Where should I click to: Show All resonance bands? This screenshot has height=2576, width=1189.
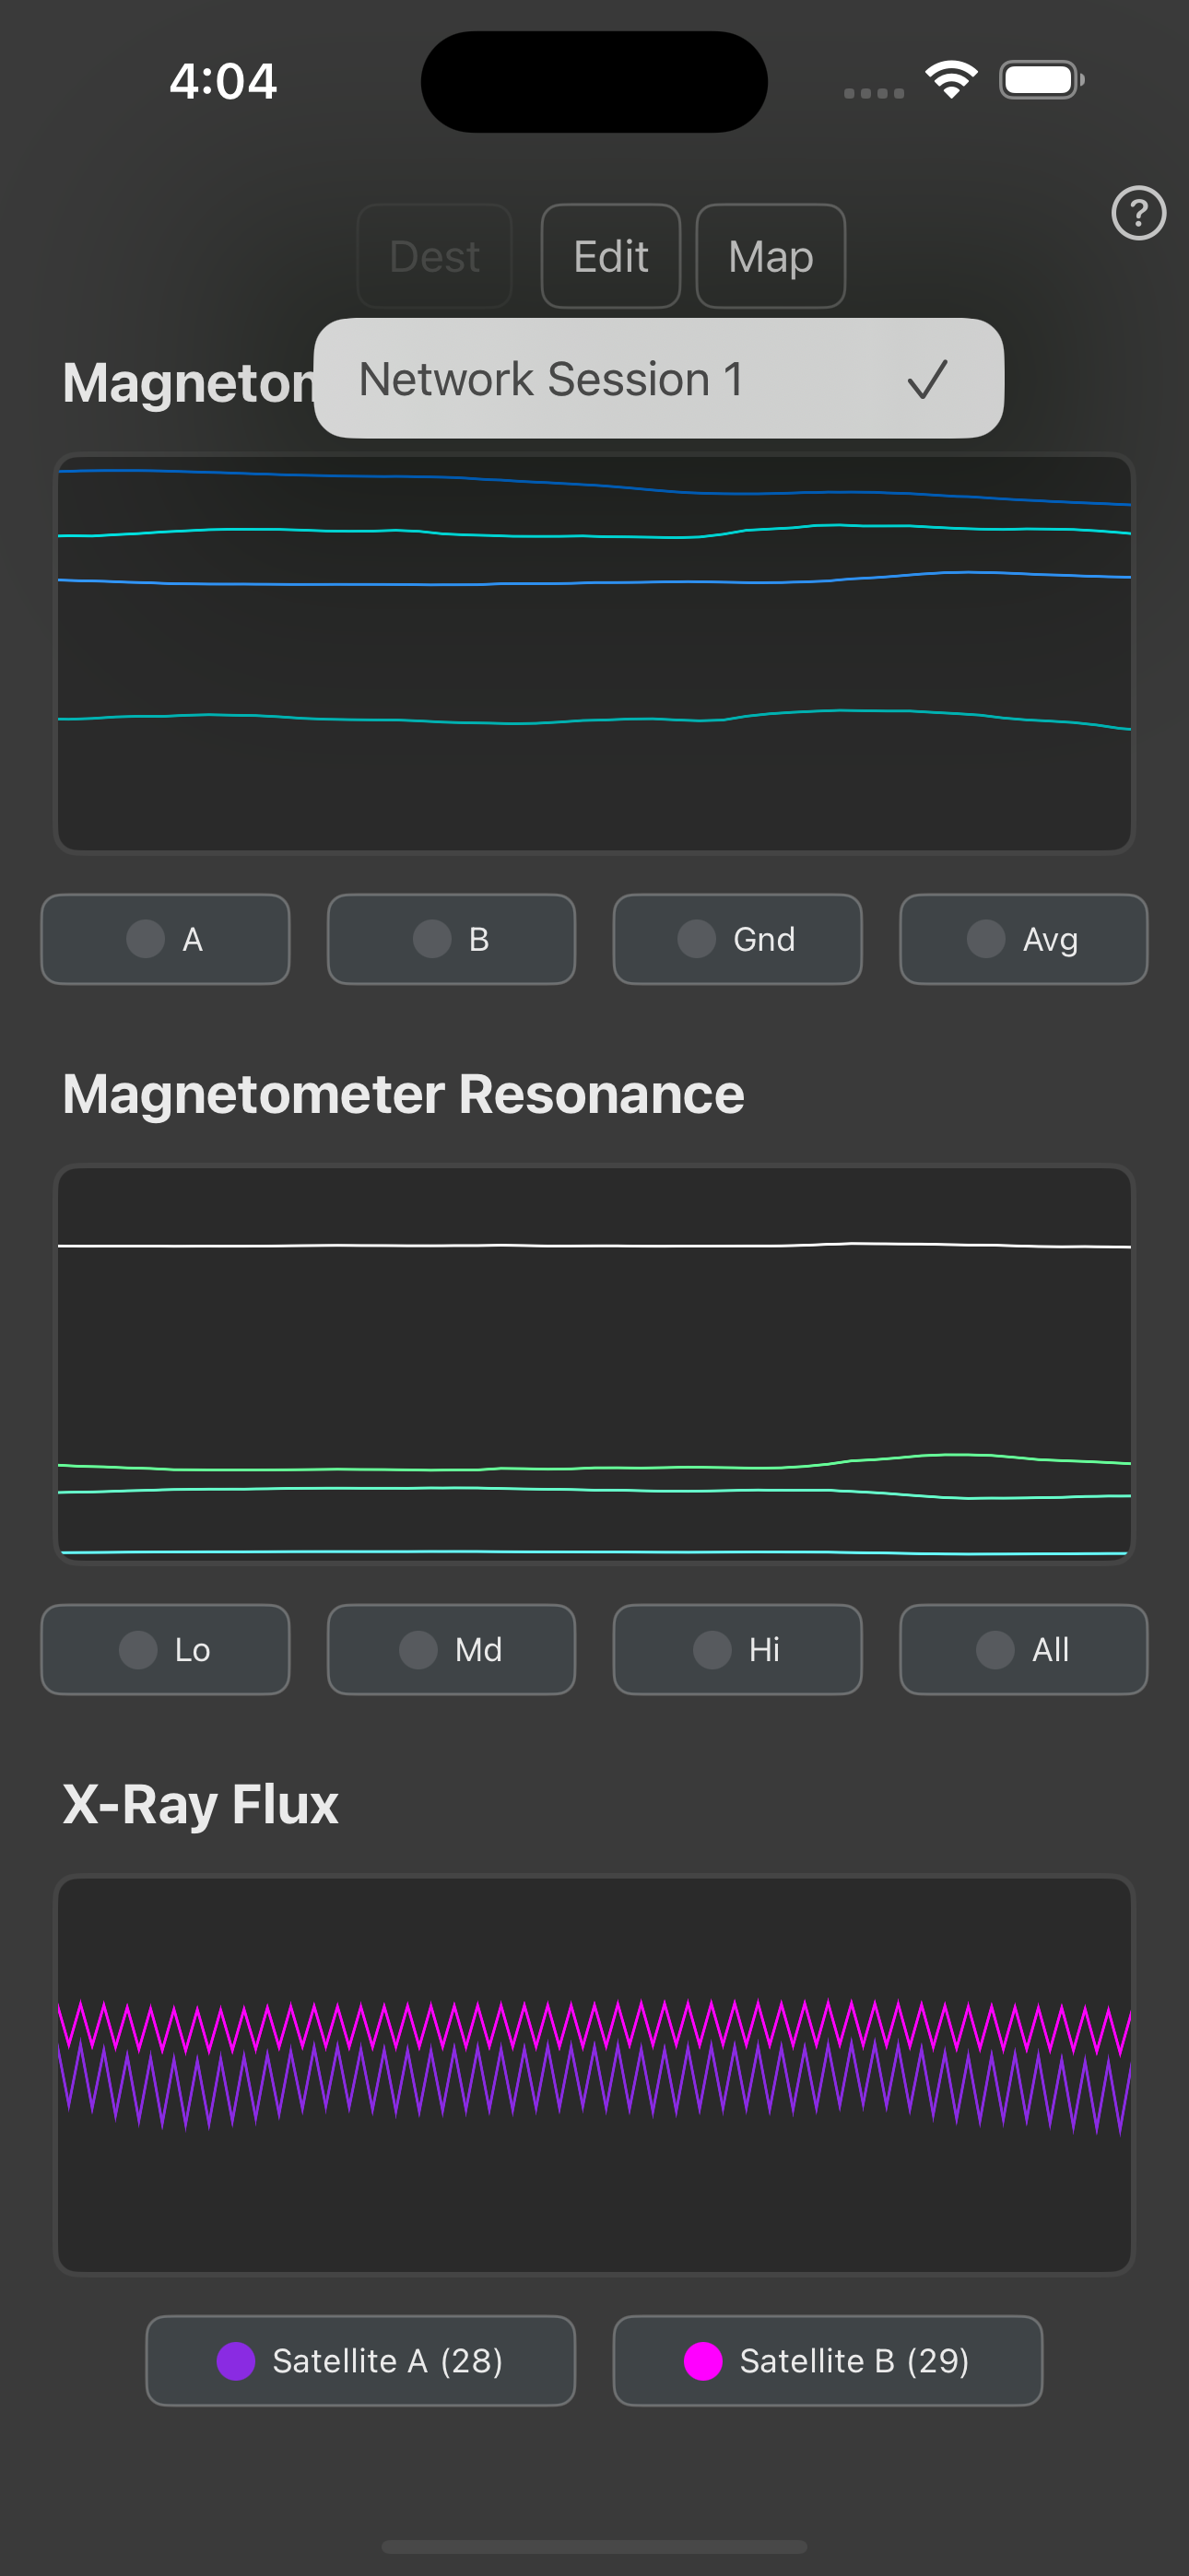click(1023, 1649)
